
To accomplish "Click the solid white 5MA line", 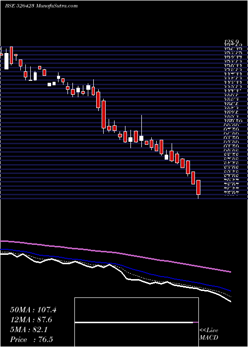I will [x=115, y=269].
